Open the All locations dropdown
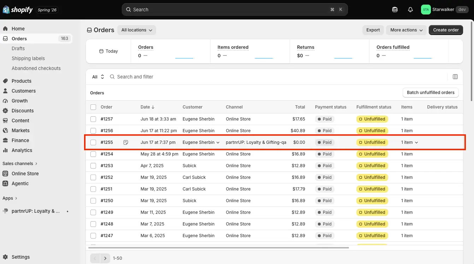This screenshot has height=264, width=474. tap(137, 30)
